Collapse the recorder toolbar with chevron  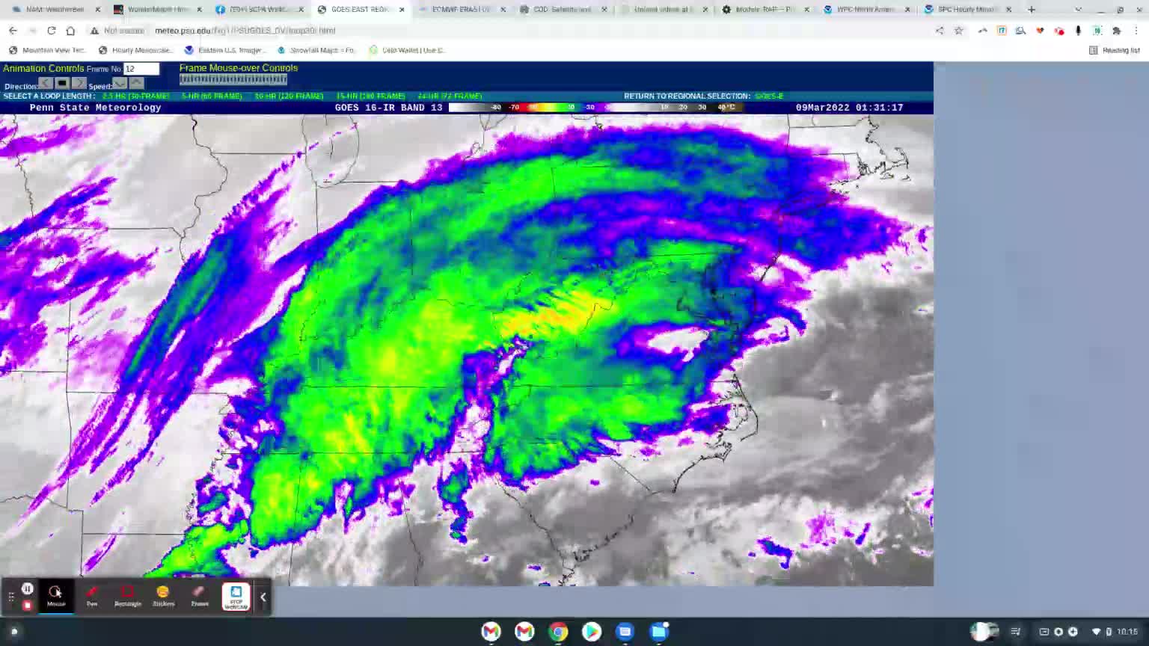[263, 597]
